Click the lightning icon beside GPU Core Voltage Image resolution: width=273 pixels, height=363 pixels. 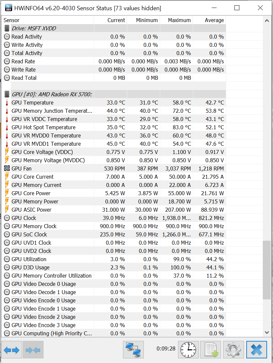(7, 152)
